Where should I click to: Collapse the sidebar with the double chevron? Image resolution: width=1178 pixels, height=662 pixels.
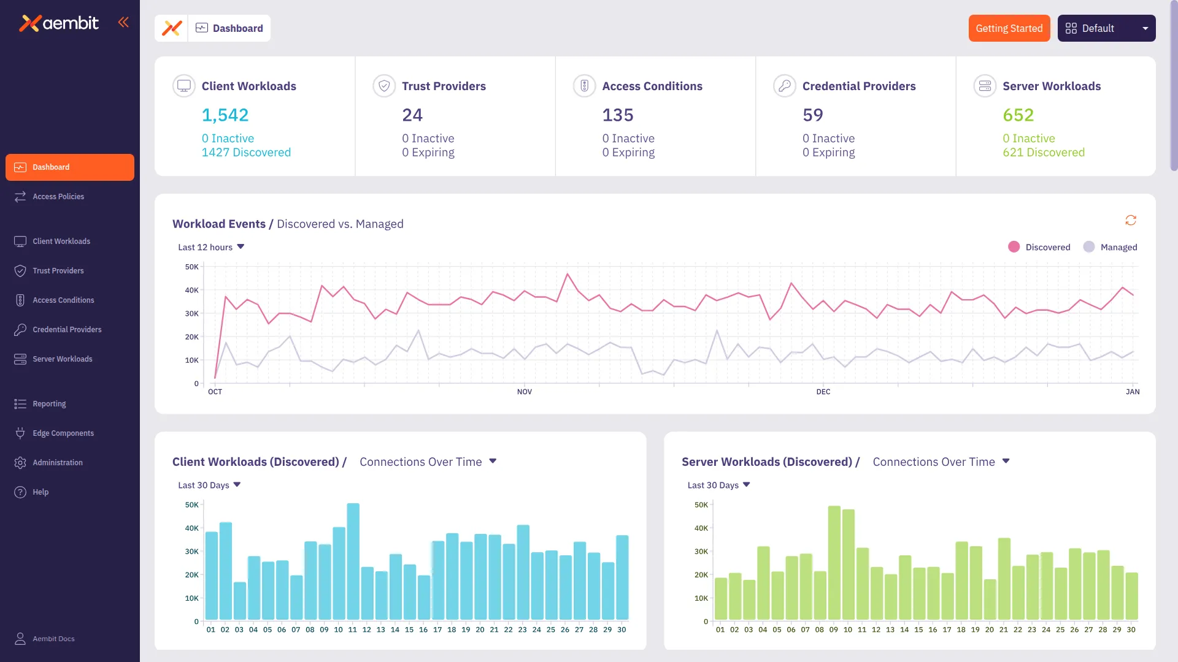coord(123,22)
